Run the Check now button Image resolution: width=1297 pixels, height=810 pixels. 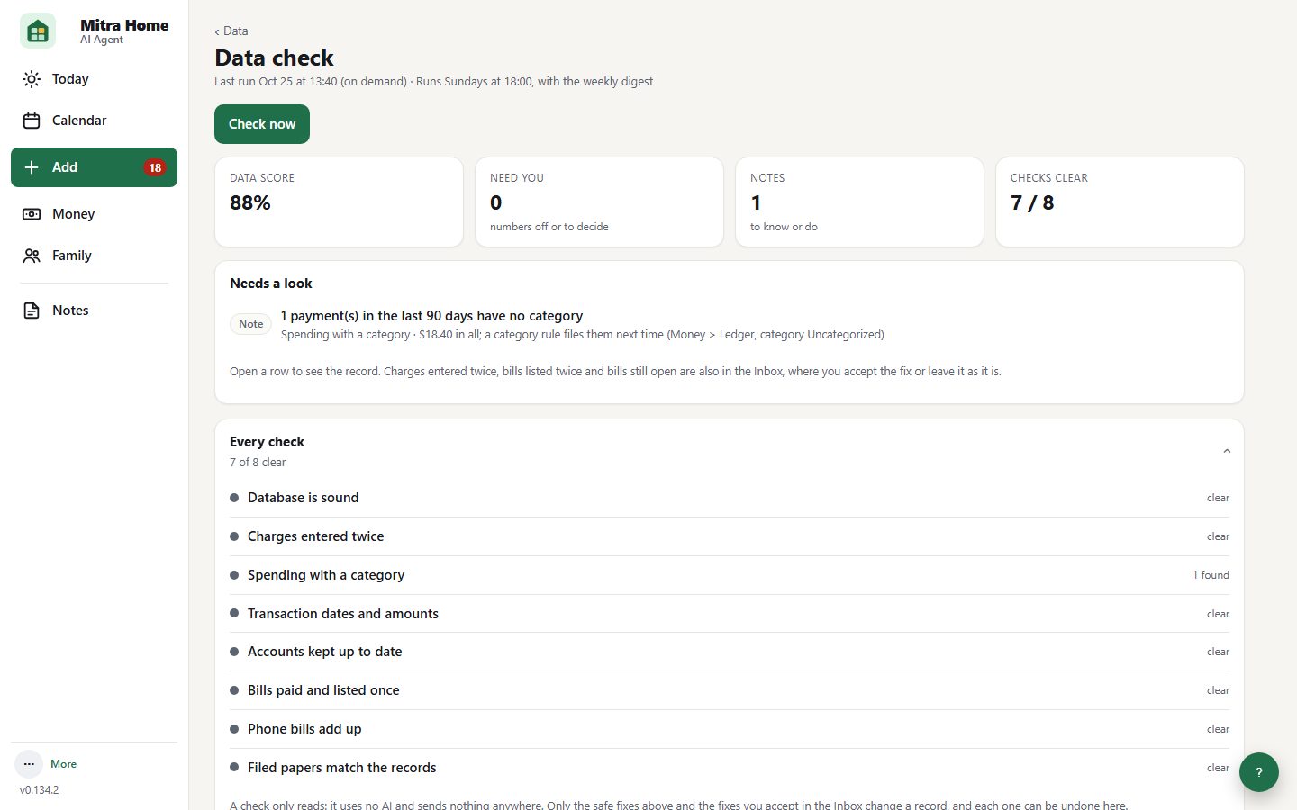[x=262, y=124]
